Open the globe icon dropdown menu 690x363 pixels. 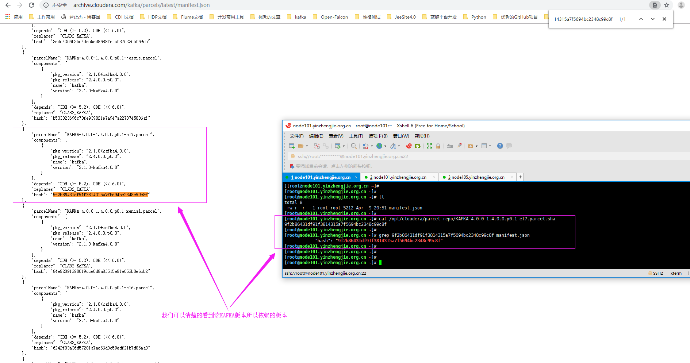pyautogui.click(x=385, y=146)
